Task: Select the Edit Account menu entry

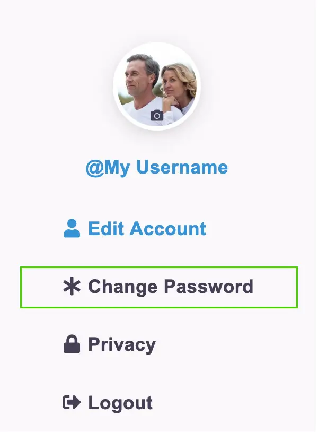Action: pos(135,228)
